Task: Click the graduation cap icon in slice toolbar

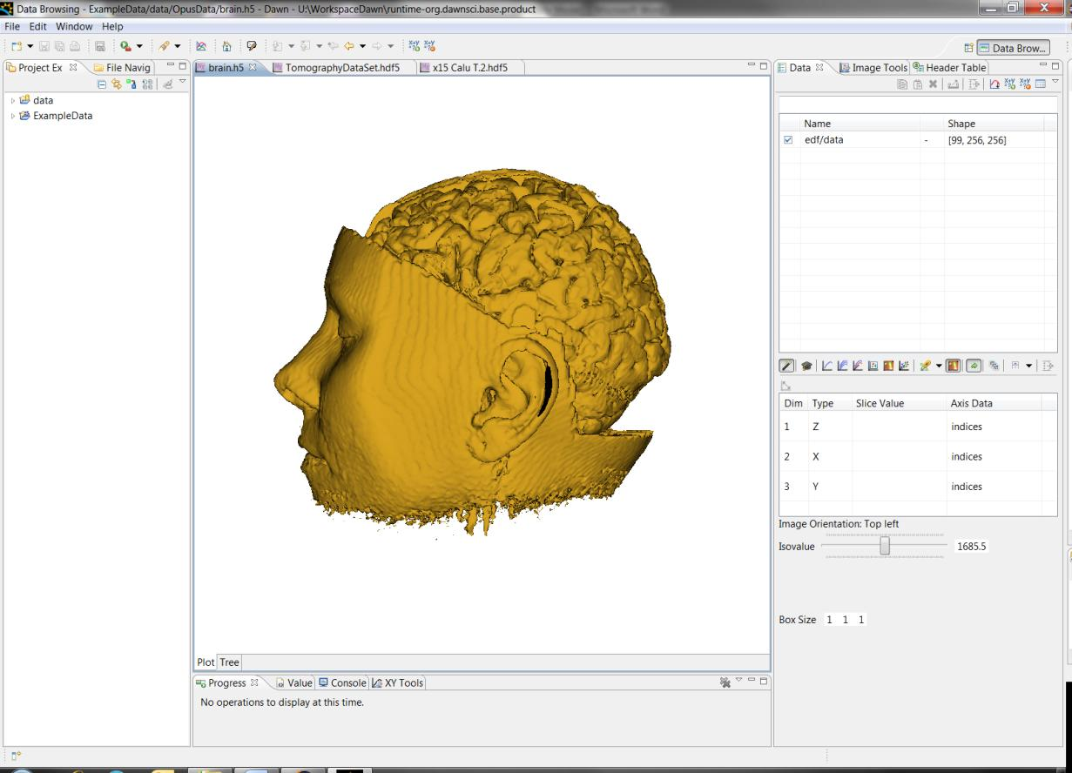Action: click(x=806, y=366)
